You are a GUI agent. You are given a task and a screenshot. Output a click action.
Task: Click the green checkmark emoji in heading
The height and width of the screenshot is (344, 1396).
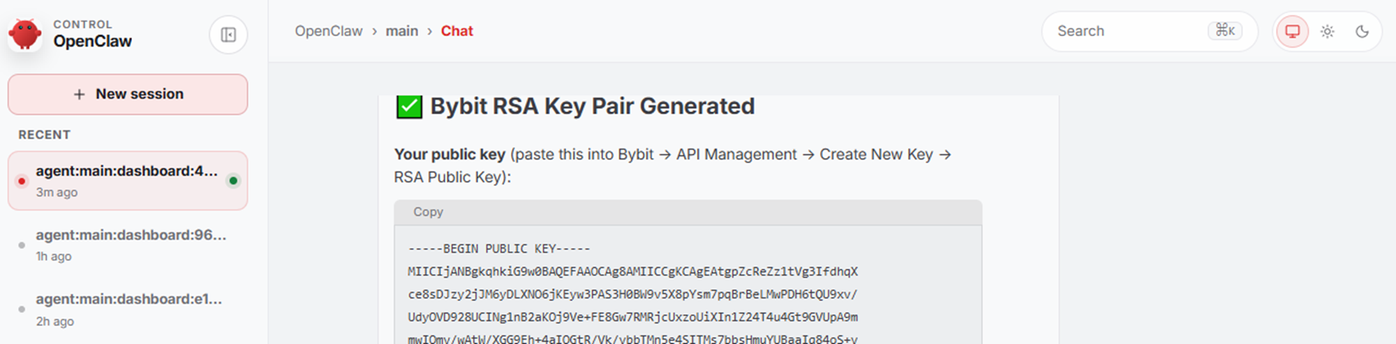point(409,107)
